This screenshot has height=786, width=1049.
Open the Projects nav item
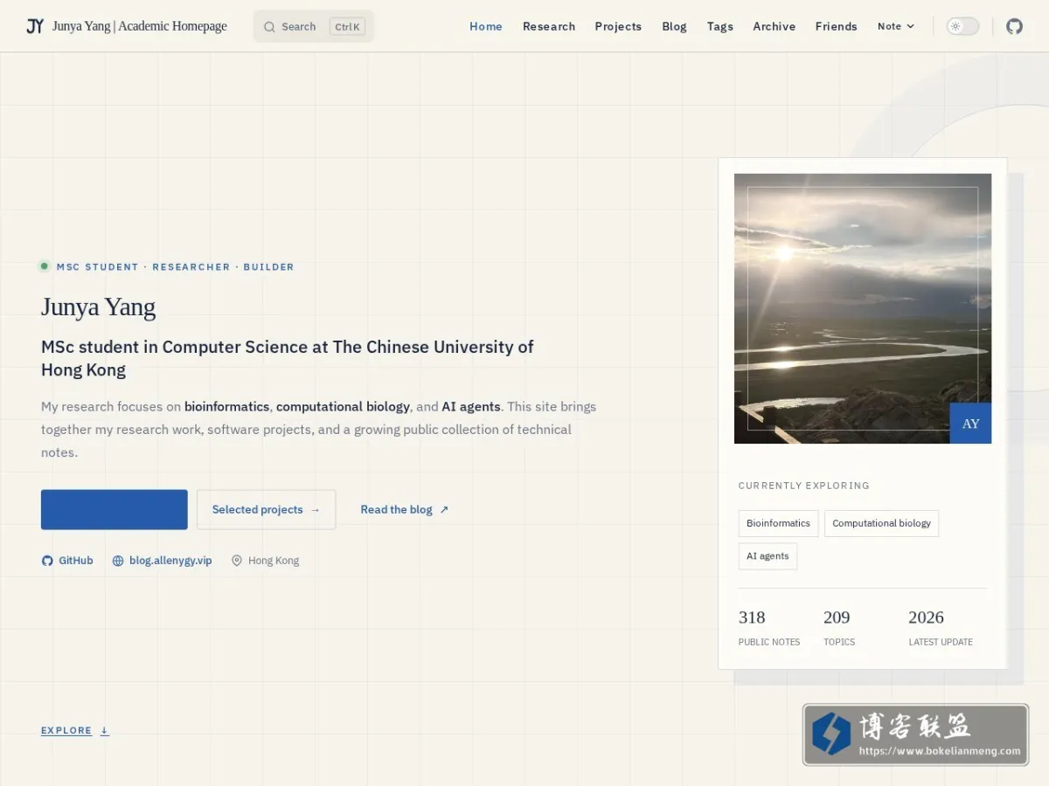tap(618, 26)
